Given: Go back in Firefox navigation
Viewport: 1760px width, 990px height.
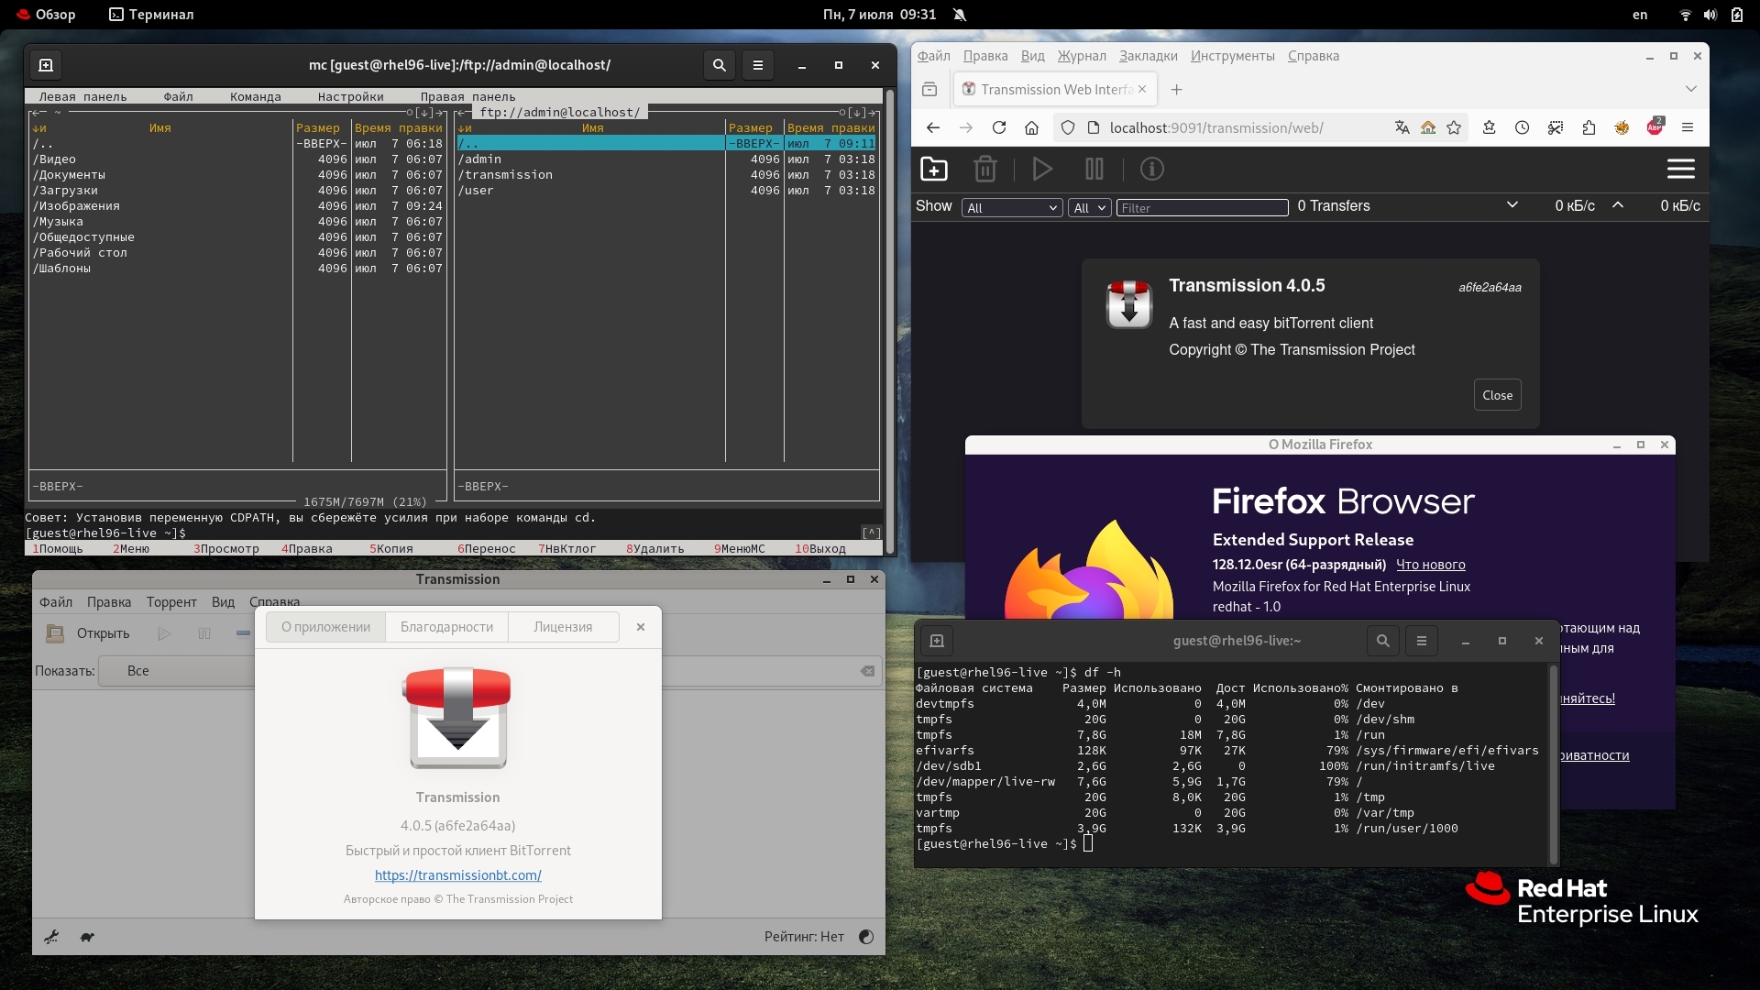Looking at the screenshot, I should tap(933, 128).
